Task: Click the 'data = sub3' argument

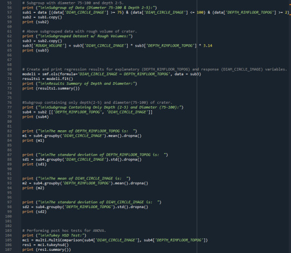Action: 188,74
